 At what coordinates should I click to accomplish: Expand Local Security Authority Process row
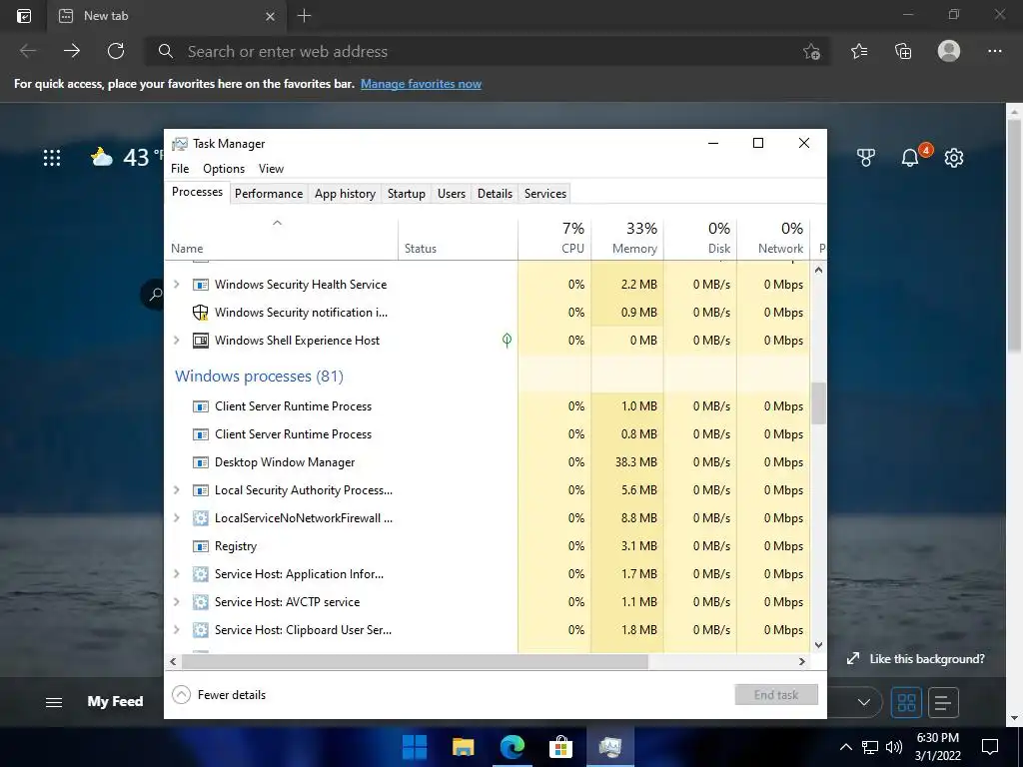point(176,489)
